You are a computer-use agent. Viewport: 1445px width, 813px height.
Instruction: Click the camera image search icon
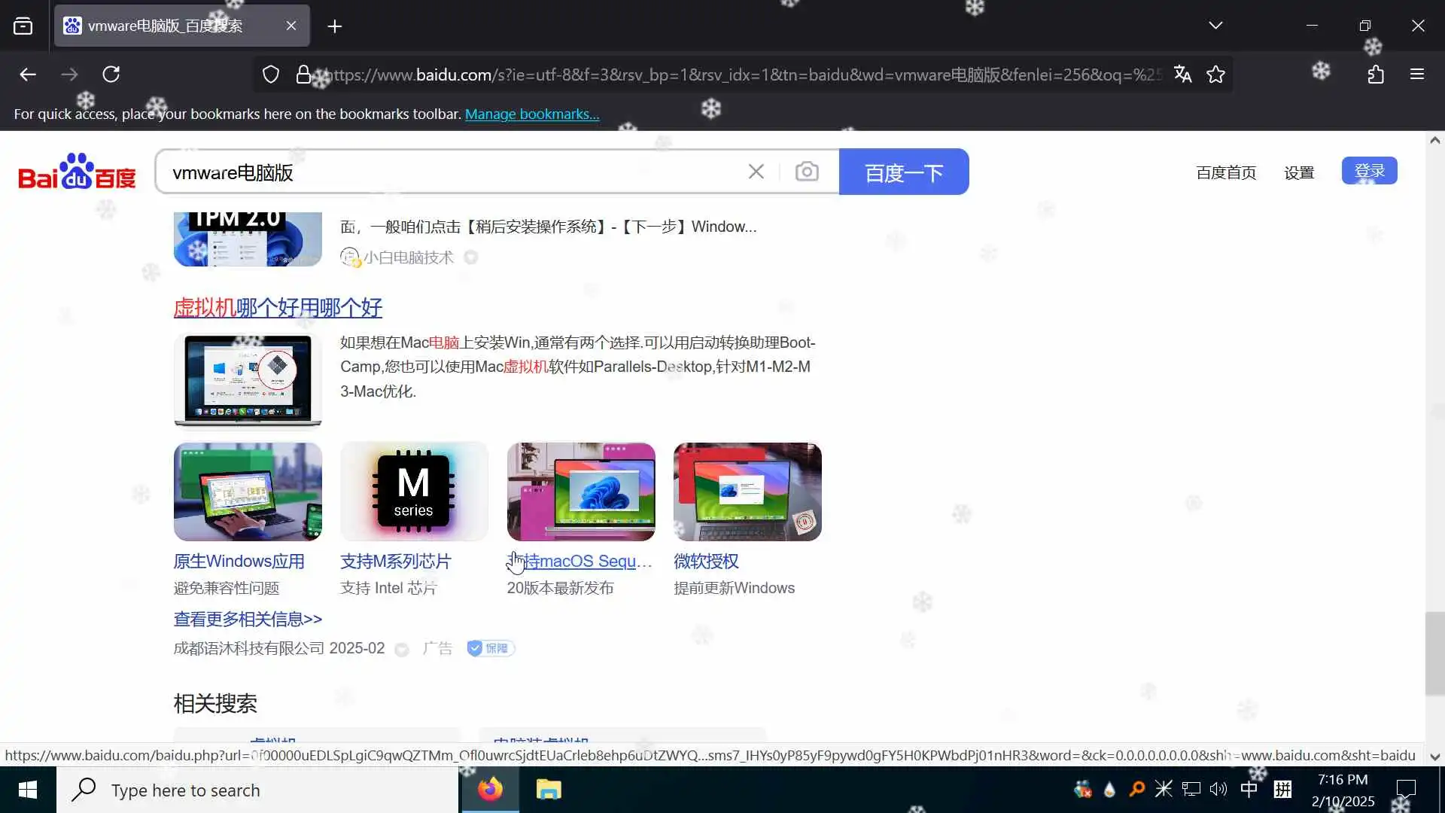[807, 172]
